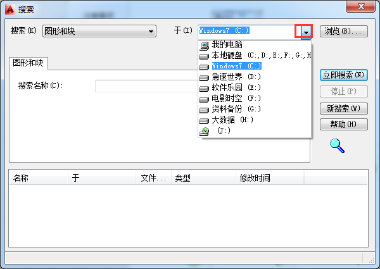
Task: Sort results by 名称 column header
Action: coord(39,178)
